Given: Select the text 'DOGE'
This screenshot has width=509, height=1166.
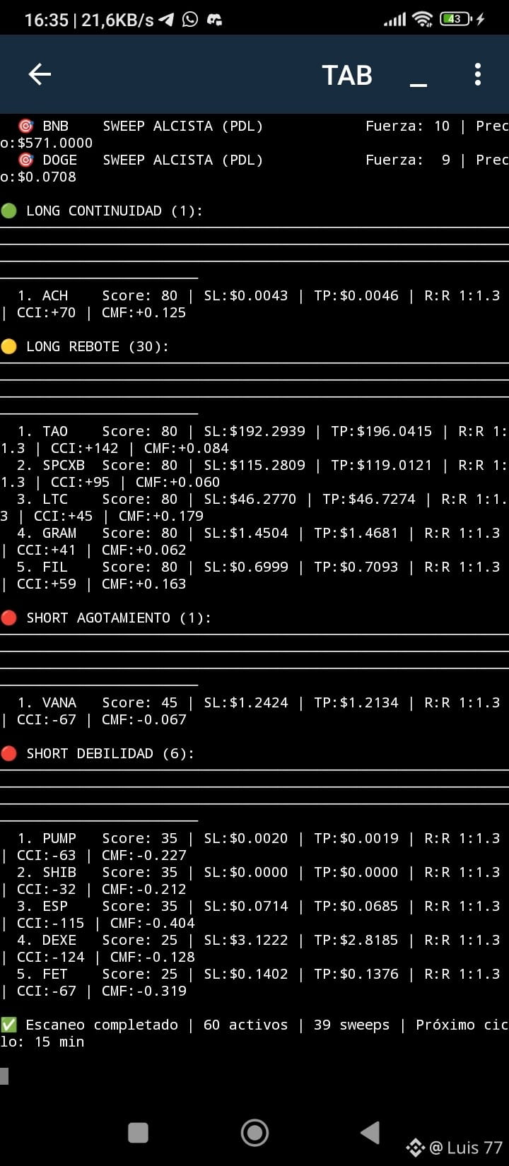Looking at the screenshot, I should click(x=60, y=160).
